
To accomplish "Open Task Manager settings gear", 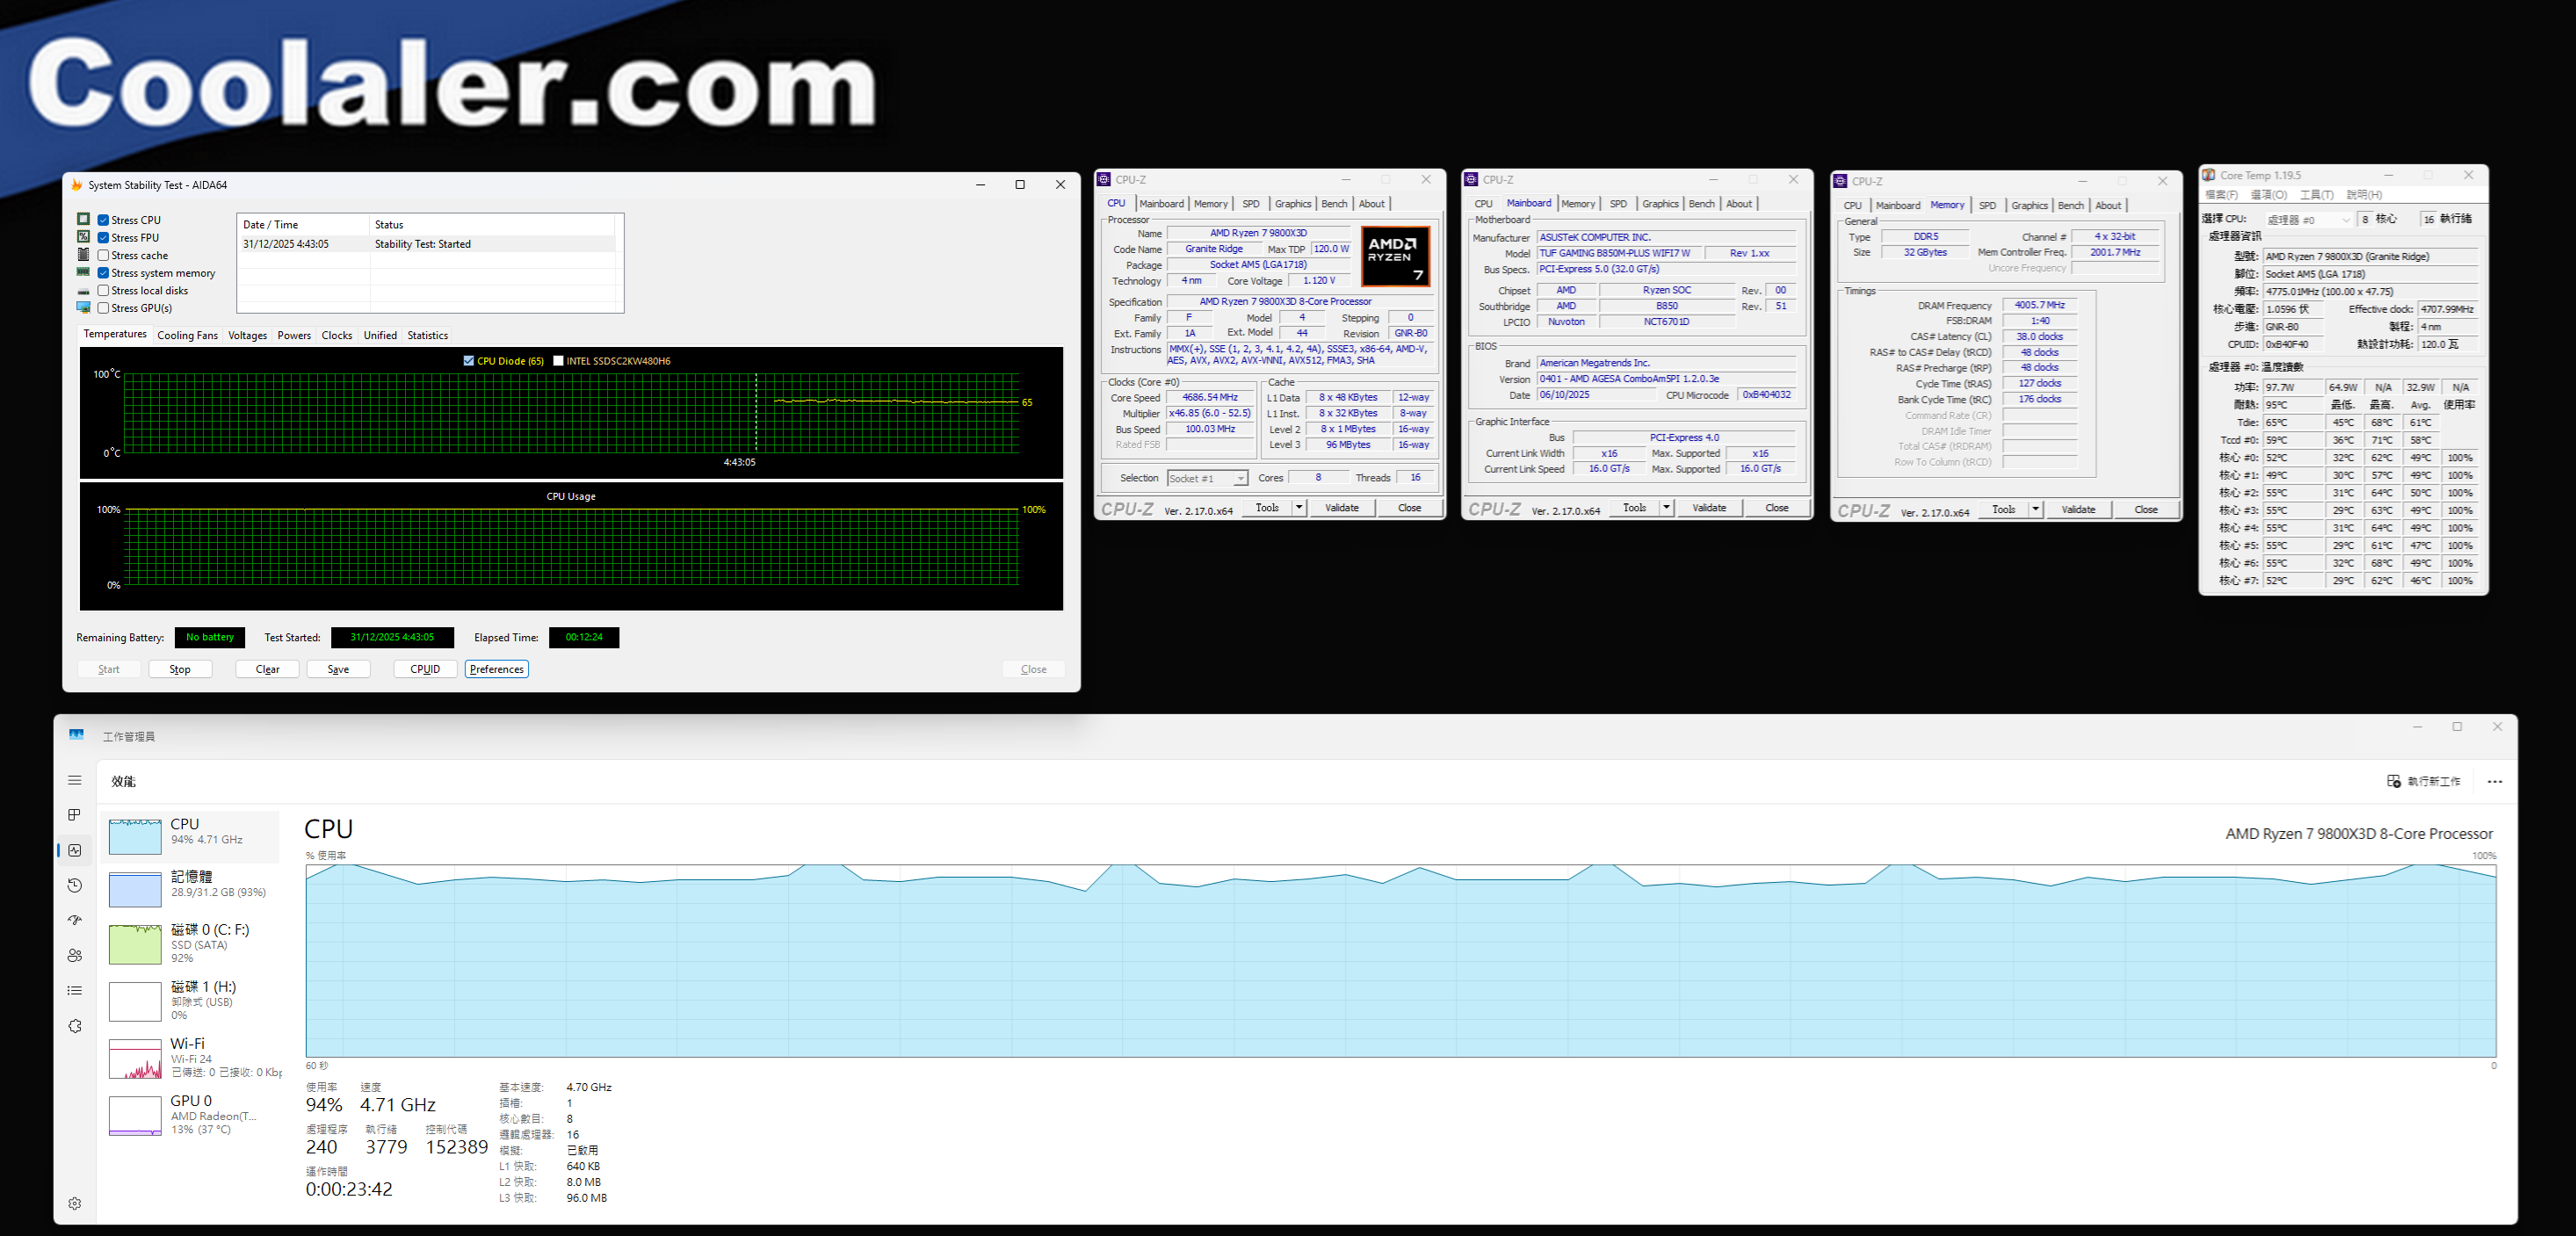I will coord(74,1203).
